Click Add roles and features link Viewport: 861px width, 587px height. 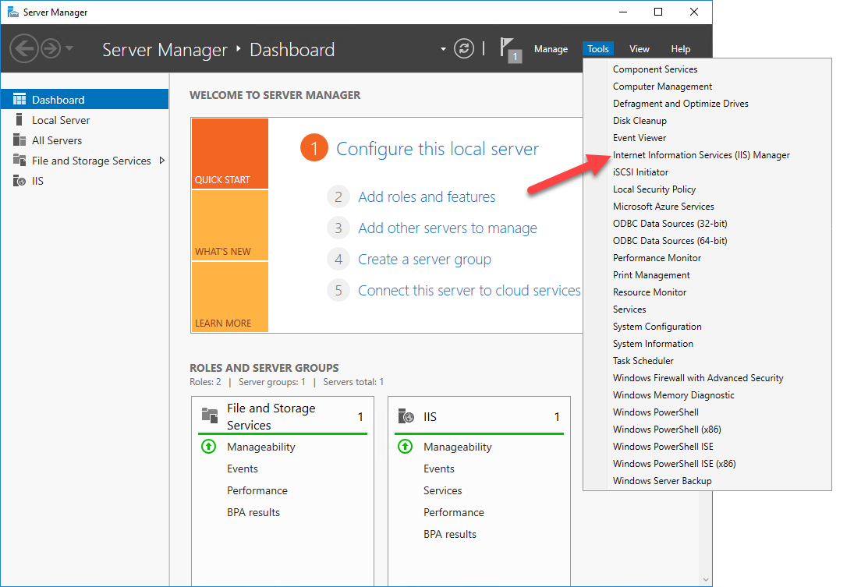(427, 197)
